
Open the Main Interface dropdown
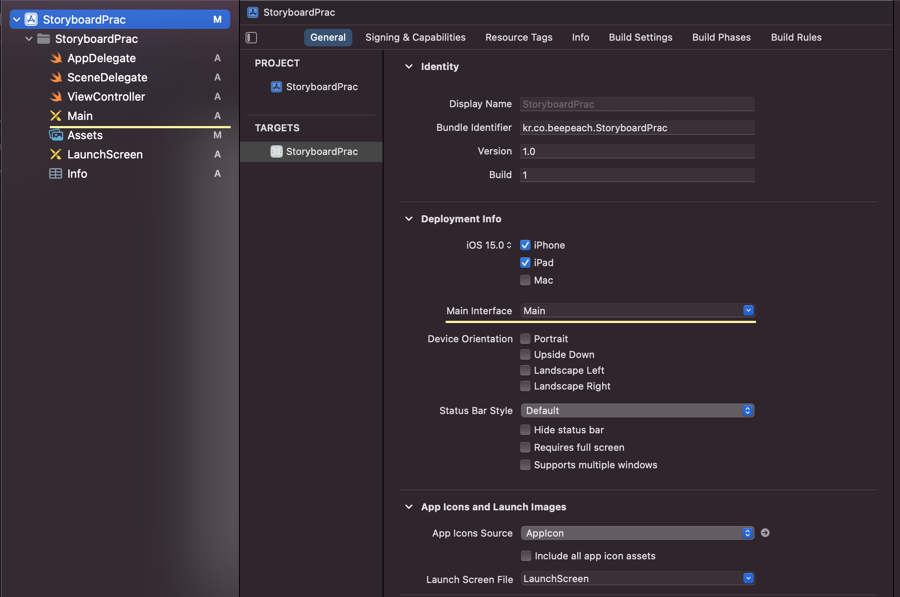(x=748, y=310)
